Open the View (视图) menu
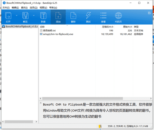This screenshot has width=154, height=130. 43,7
